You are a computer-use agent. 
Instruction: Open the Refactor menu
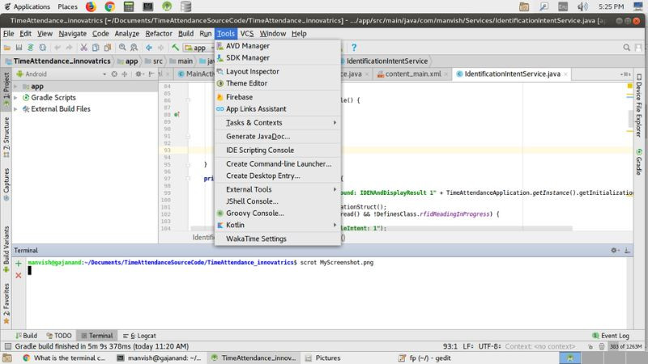tap(159, 34)
